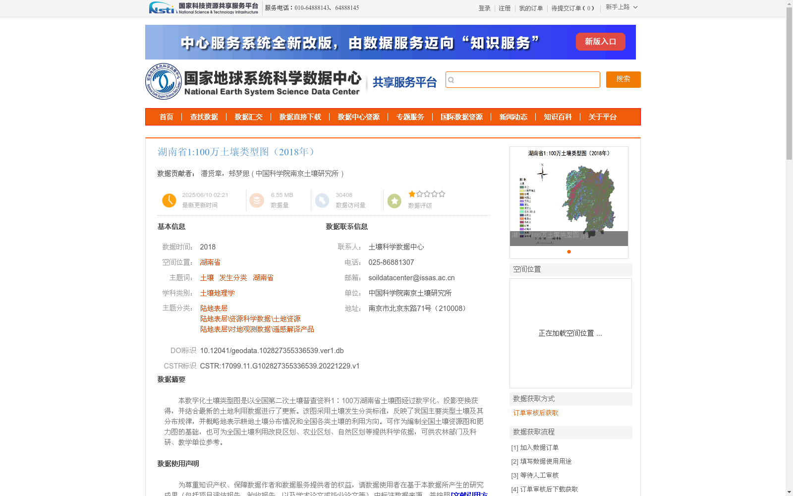Click the scrollbar up arrow
Viewport: 793px width, 496px height.
[x=789, y=3]
